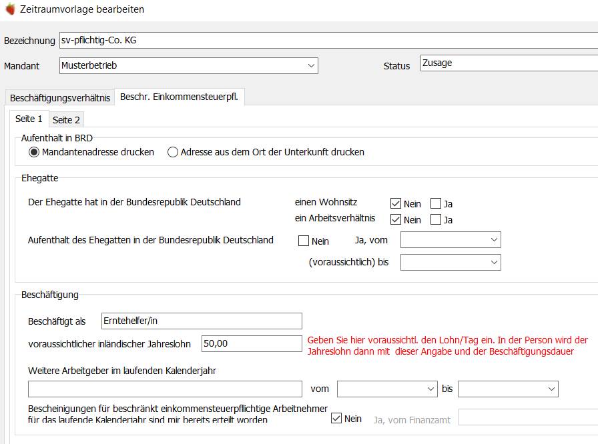Select Adresse aus dem Ort der Unterkunft drucken

tap(173, 152)
